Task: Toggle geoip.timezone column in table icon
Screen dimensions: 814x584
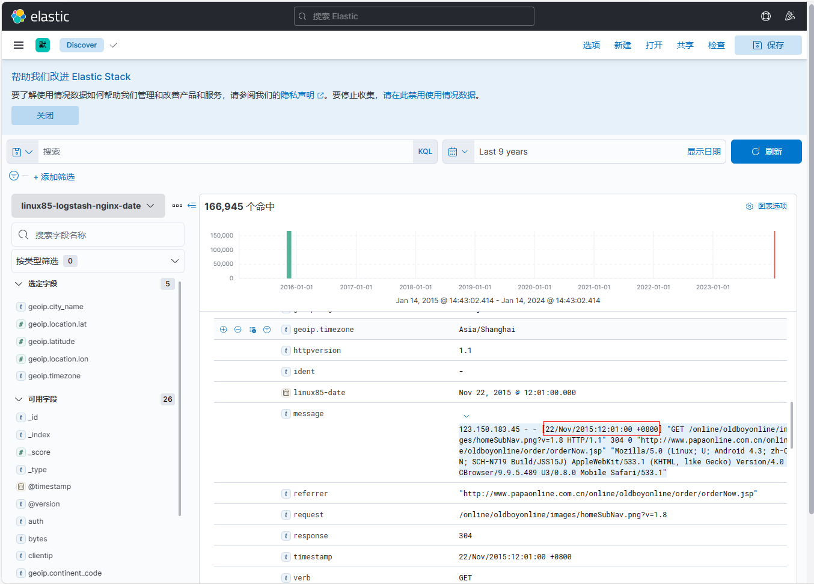Action: click(x=252, y=330)
